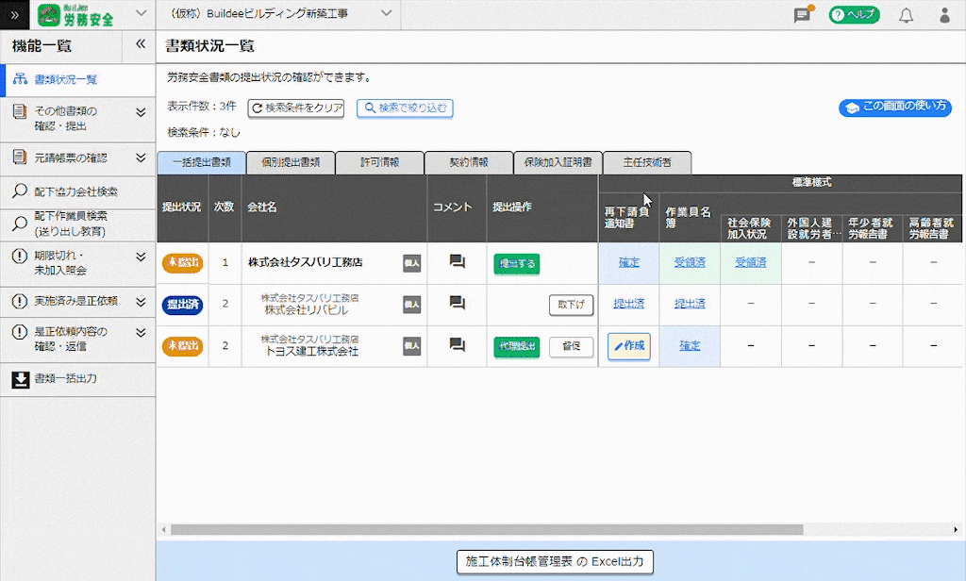
Task: Click the 代理提出 button
Action: (517, 346)
